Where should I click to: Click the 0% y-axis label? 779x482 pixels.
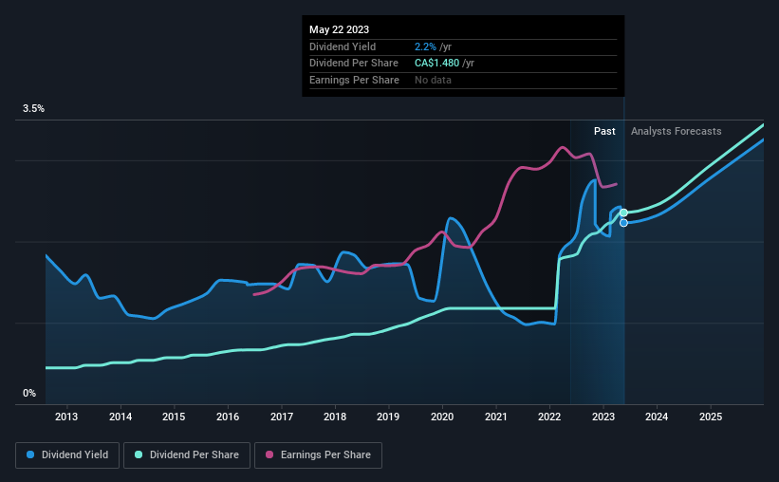tap(29, 393)
